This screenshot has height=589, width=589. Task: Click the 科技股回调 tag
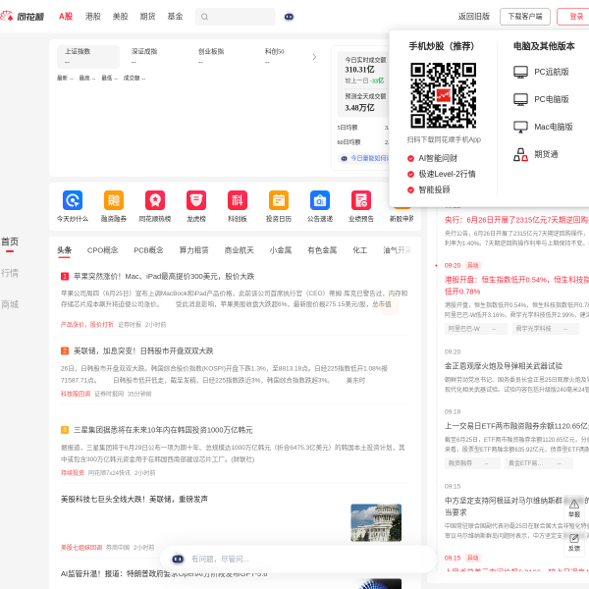tap(76, 394)
